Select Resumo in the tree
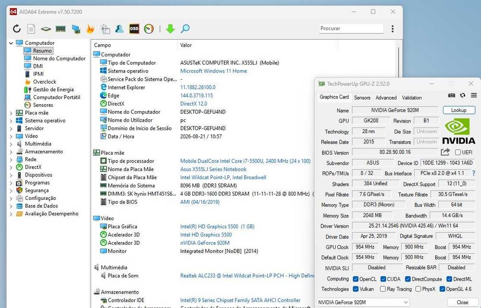This screenshot has height=308, width=481. point(42,50)
